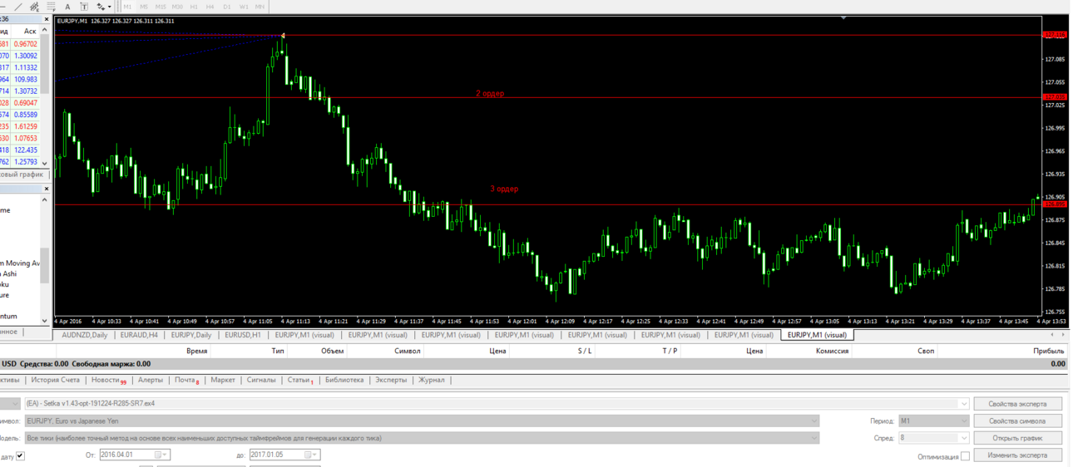The height and width of the screenshot is (467, 1073).
Task: Select the '2 ордер' chart label
Action: click(x=490, y=94)
